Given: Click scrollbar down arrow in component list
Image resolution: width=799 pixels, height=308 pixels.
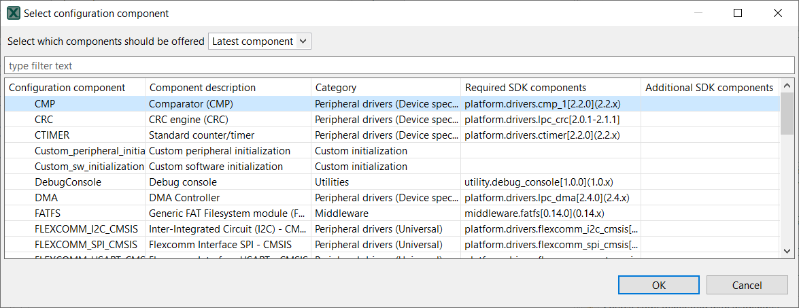Looking at the screenshot, I should click(x=787, y=251).
